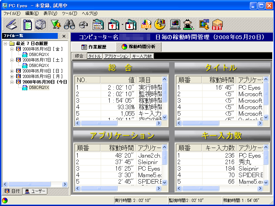
Task: Click the file list horizontal scrollbar thumb
Action: (x=30, y=184)
